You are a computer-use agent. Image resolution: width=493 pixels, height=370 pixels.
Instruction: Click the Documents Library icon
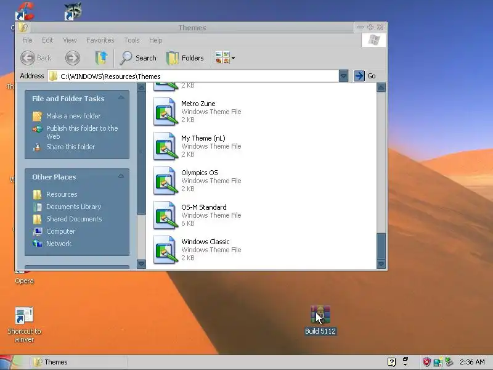pyautogui.click(x=37, y=207)
